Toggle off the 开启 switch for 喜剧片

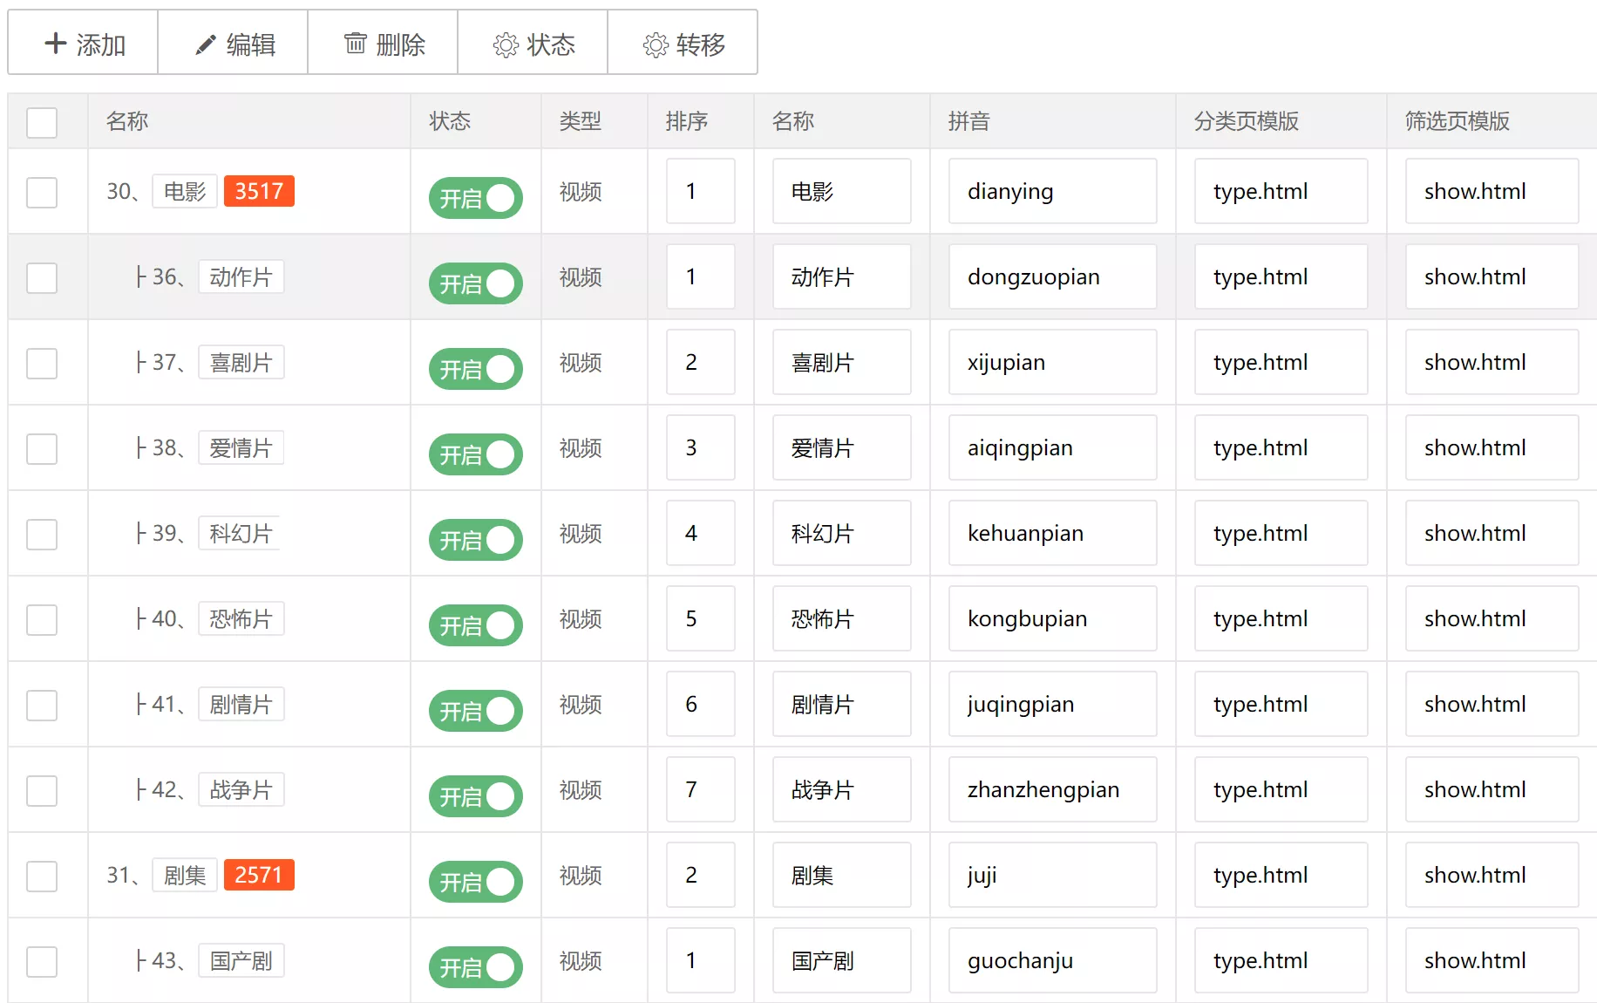coord(475,369)
